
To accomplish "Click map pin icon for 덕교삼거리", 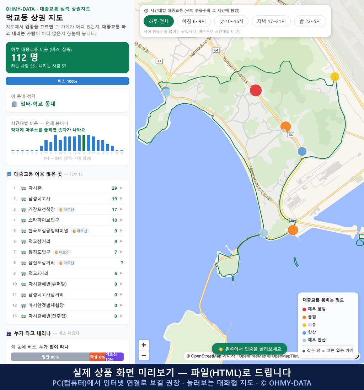I will [x=121, y=242].
